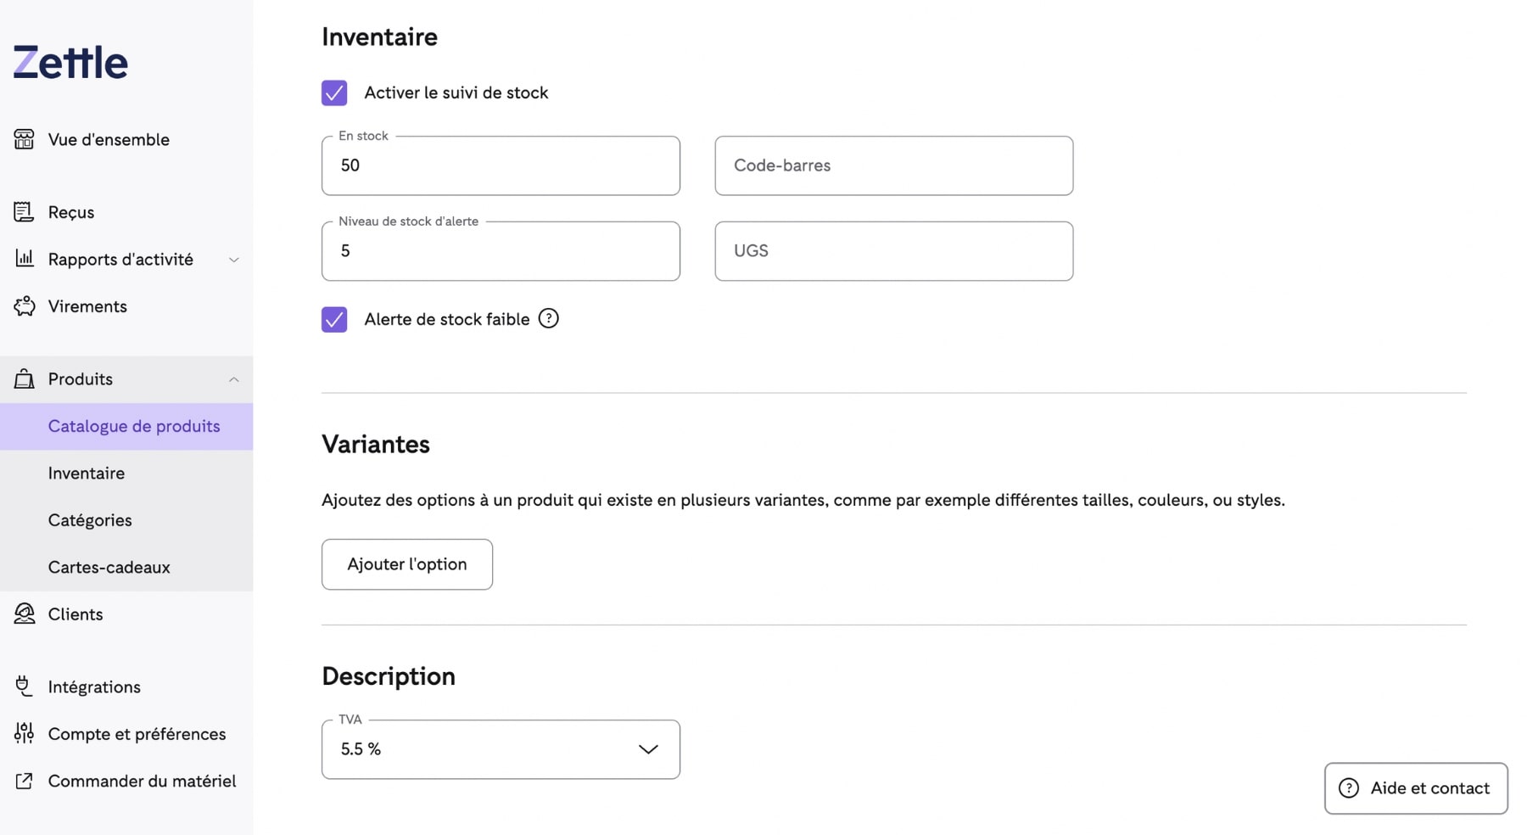Focus the Code-barres field
Image resolution: width=1527 pixels, height=835 pixels.
pyautogui.click(x=894, y=165)
